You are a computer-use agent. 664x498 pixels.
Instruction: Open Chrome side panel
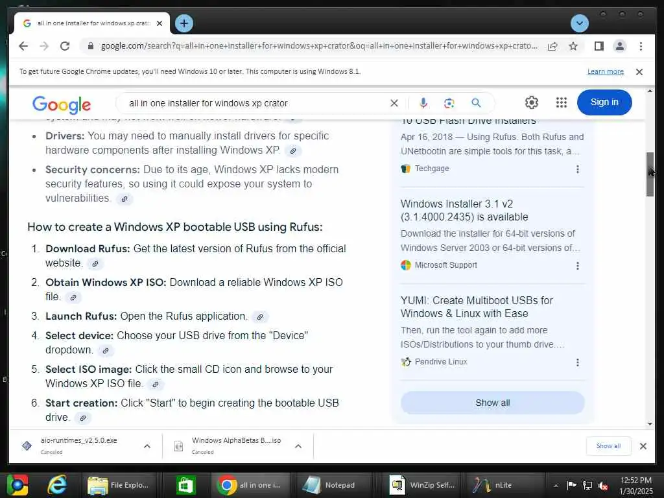coord(599,46)
